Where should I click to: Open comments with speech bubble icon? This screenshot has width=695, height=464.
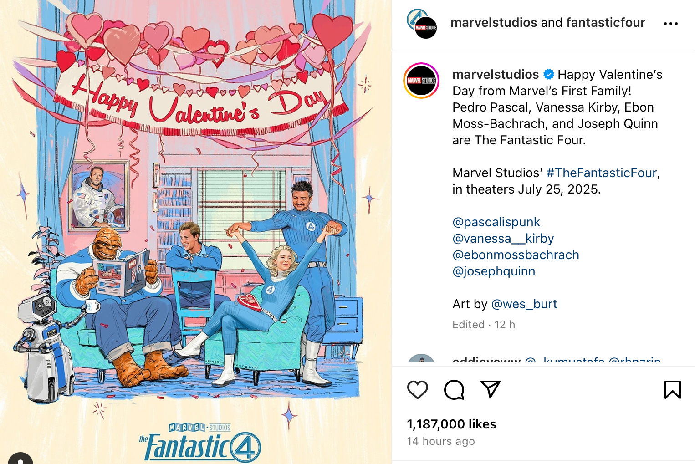pos(454,390)
